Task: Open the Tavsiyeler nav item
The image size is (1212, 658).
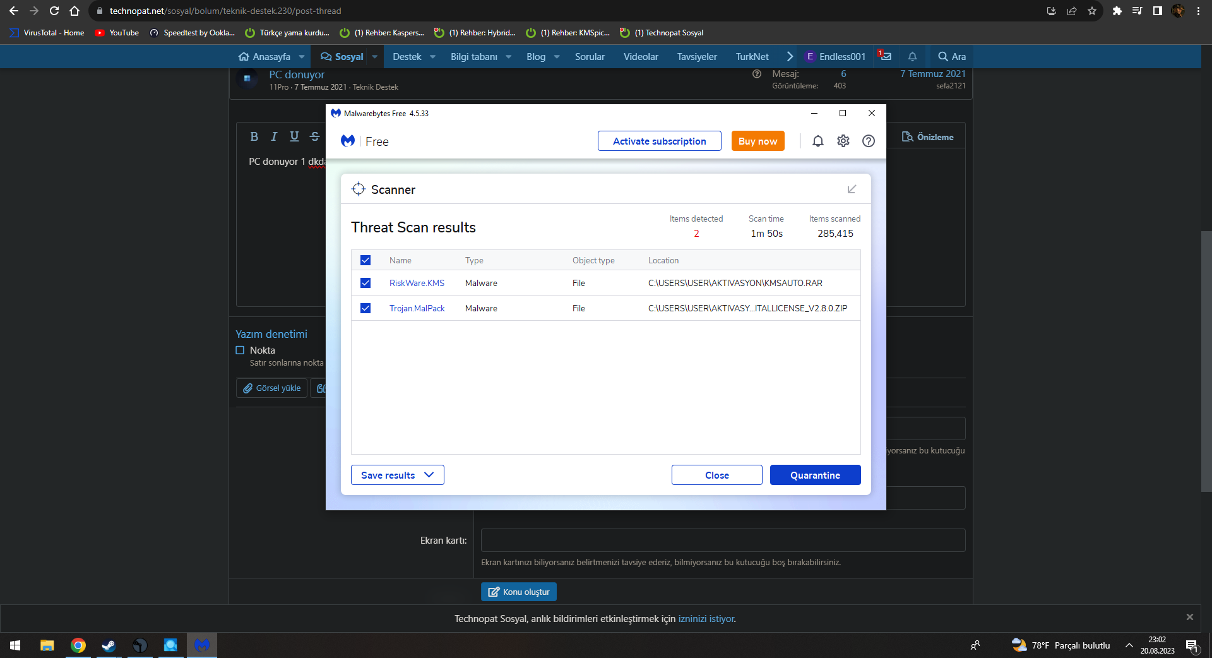Action: click(697, 57)
